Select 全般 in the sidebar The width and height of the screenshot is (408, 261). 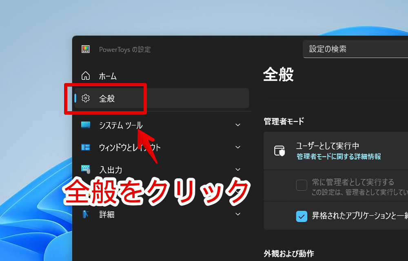point(107,99)
